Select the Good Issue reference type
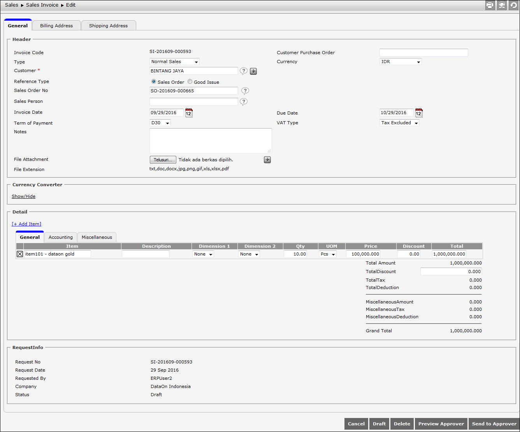 point(190,82)
